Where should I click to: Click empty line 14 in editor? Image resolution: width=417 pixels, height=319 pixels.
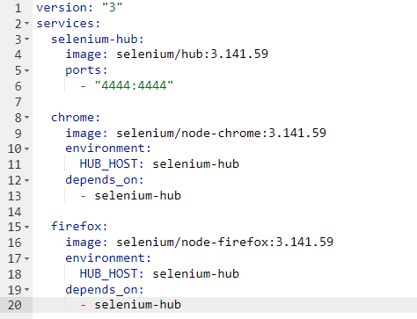click(224, 212)
